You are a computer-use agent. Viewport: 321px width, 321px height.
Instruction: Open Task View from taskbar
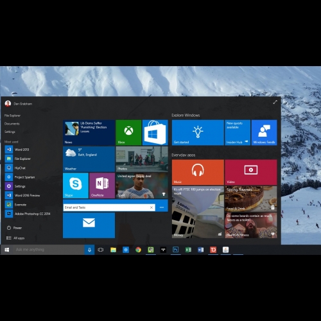tap(101, 250)
